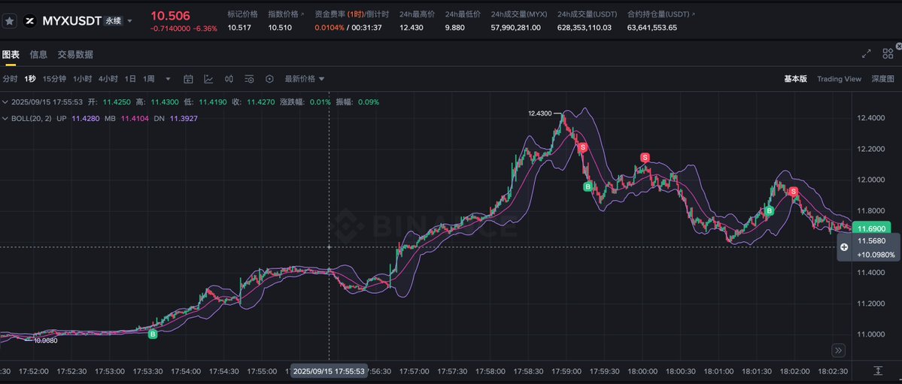902x384 pixels.
Task: Add MYXUSDT to favorites with star icon
Action: coord(9,21)
